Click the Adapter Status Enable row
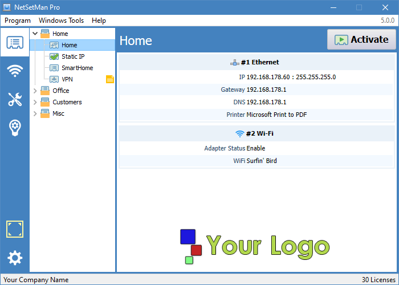 256,148
